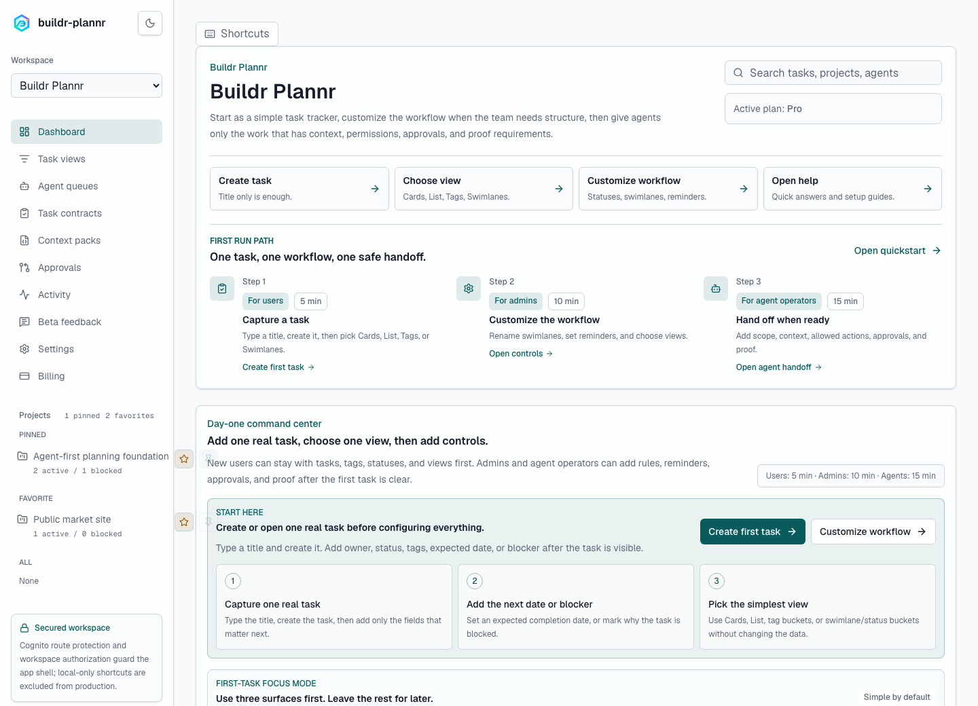This screenshot has width=978, height=706.
Task: Click the Context packs file icon
Action: [24, 240]
